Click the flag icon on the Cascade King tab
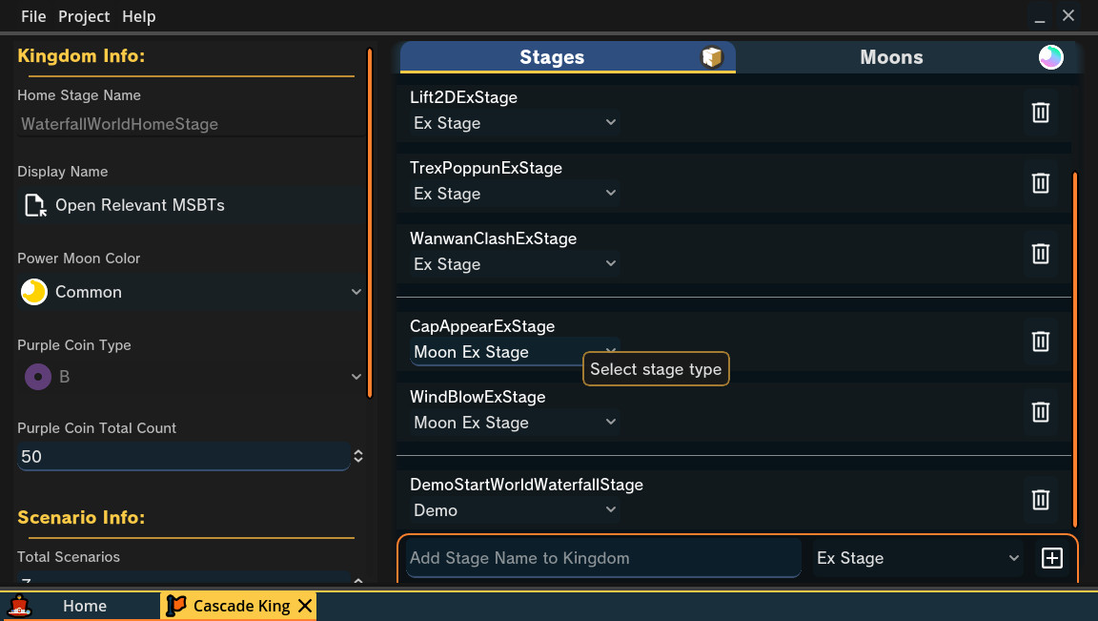Screen dimensions: 1098x621 coord(177,605)
